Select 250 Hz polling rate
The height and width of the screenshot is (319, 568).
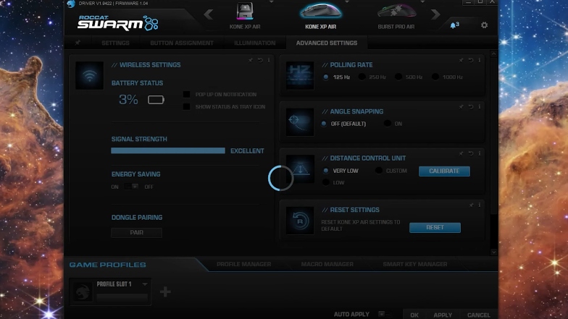tap(362, 77)
